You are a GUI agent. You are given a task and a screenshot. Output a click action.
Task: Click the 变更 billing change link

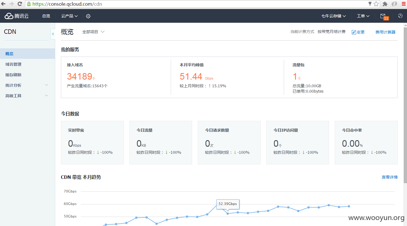coord(361,32)
